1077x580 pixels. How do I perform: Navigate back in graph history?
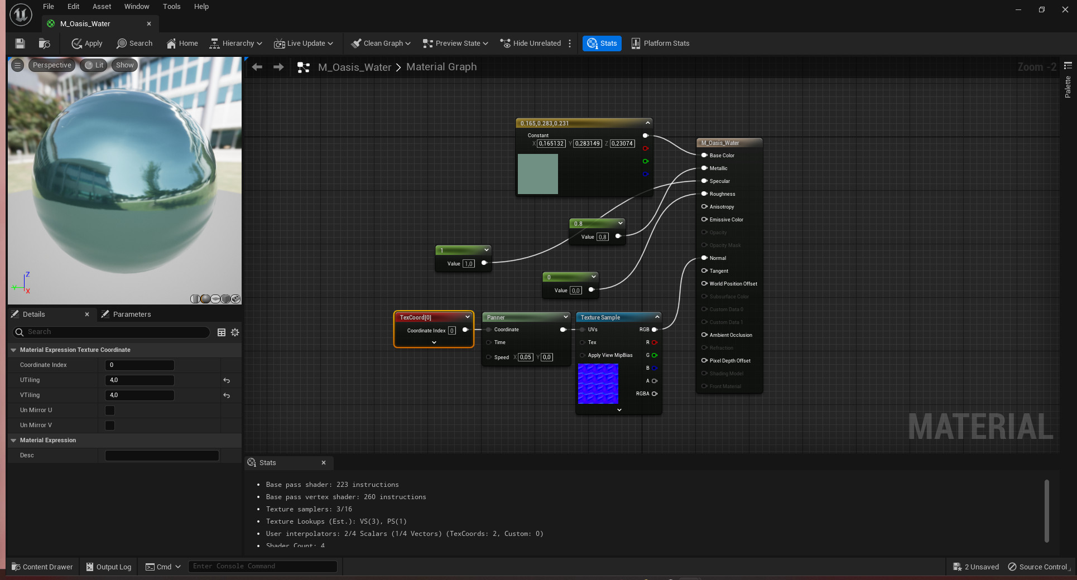coord(257,67)
